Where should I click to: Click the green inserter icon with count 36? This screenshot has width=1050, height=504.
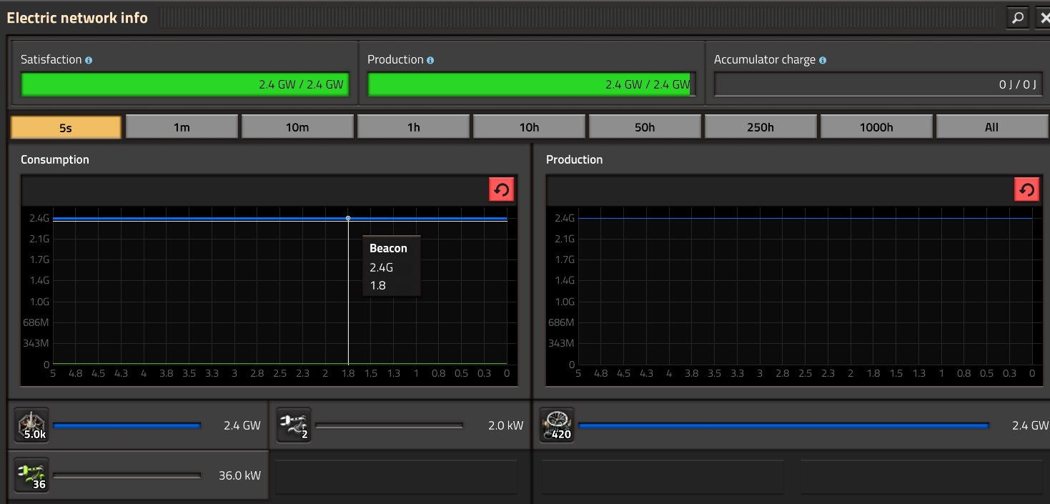click(x=32, y=475)
